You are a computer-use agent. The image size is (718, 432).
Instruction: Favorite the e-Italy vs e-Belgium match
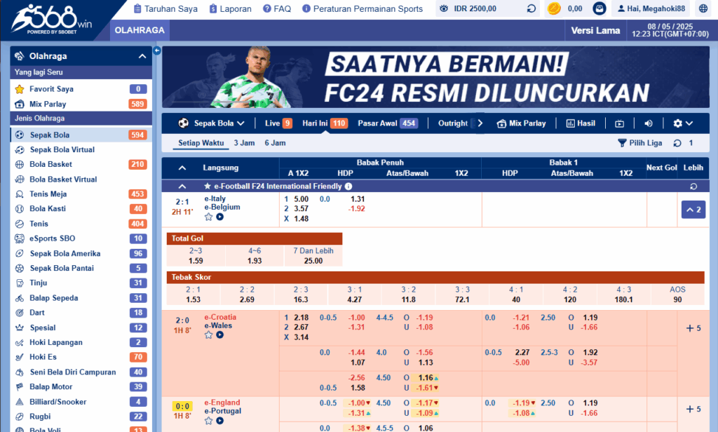pyautogui.click(x=208, y=217)
